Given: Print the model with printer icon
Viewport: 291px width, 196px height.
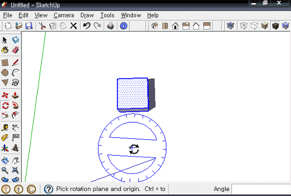Looking at the screenshot, I should tap(110, 26).
